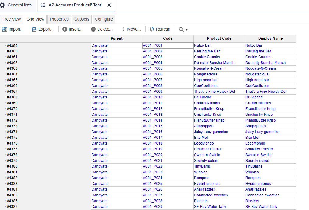Viewport: 309px width, 210px height.
Task: Close the A2 Account>Product#-Test tab
Action: coord(109,5)
